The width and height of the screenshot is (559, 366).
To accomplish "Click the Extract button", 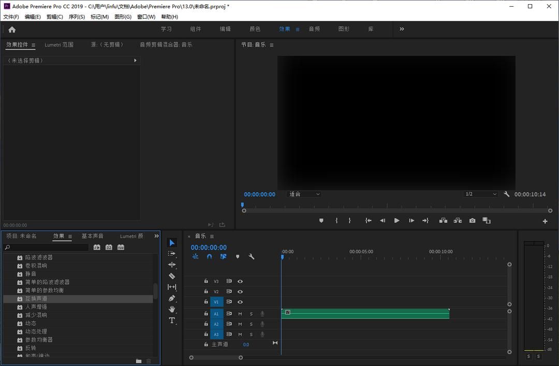I will 458,221.
